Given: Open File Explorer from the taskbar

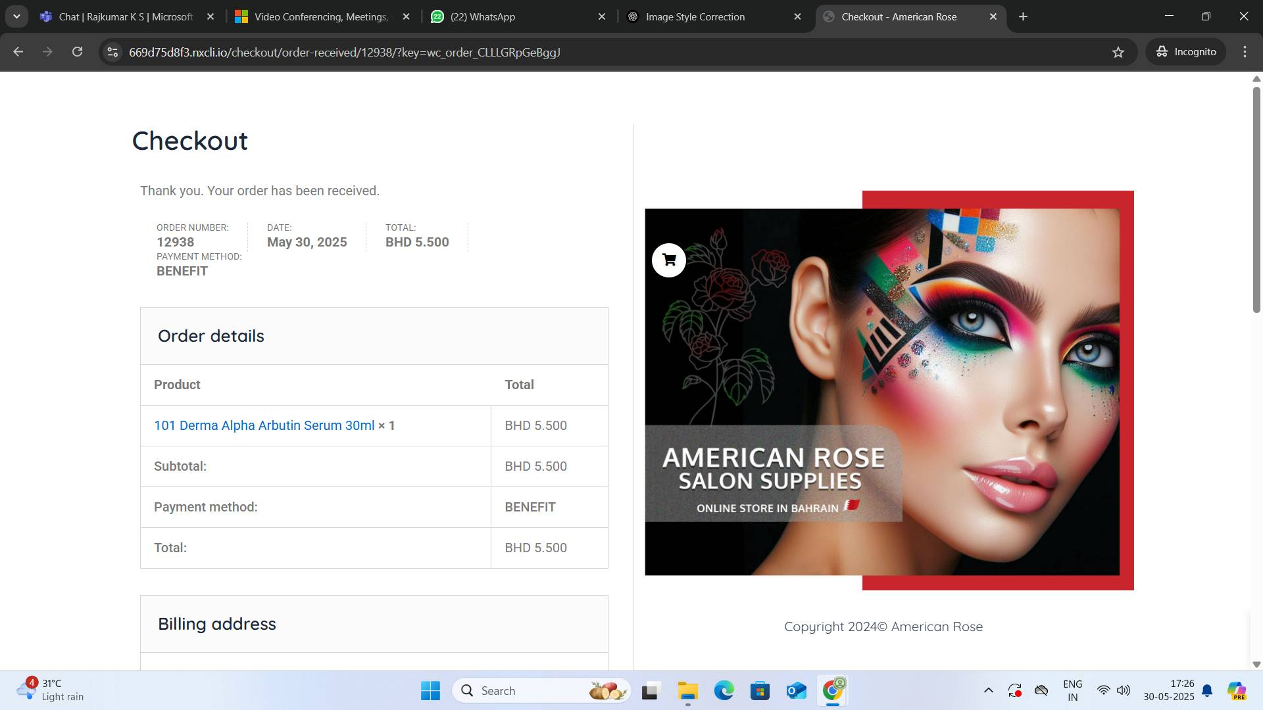Looking at the screenshot, I should pyautogui.click(x=687, y=690).
